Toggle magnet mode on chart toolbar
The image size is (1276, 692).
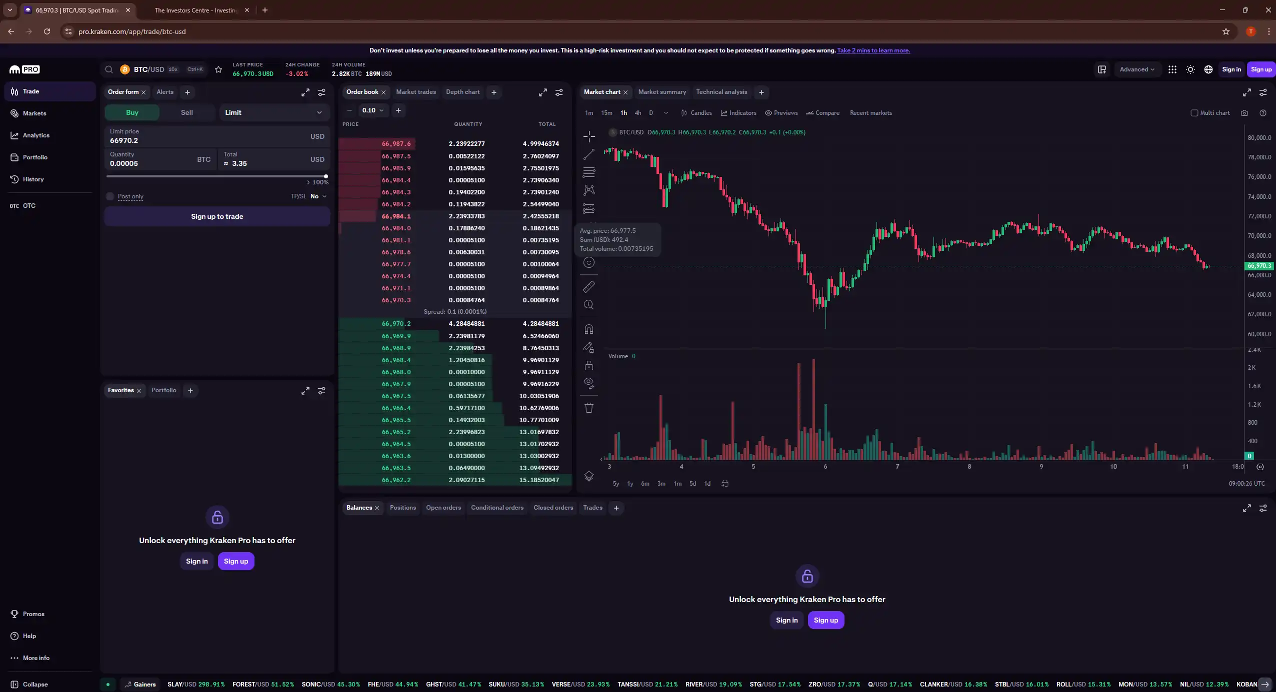pos(589,329)
